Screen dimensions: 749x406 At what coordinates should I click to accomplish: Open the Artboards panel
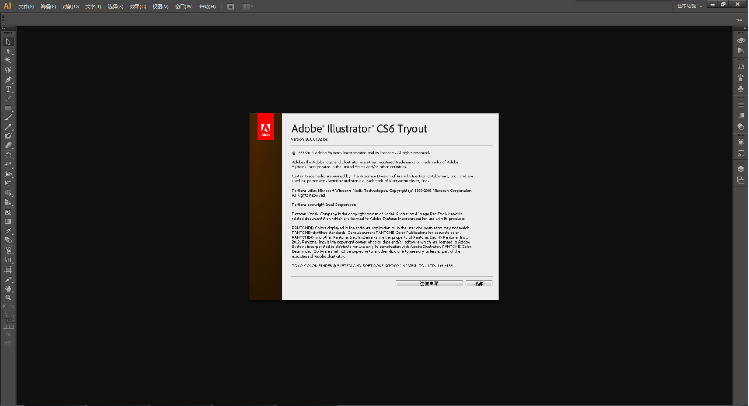coord(741,180)
